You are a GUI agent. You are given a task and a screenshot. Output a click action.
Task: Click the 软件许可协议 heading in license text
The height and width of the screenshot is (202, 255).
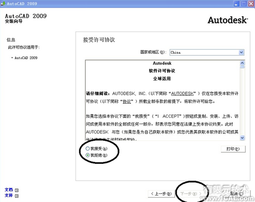point(162,71)
